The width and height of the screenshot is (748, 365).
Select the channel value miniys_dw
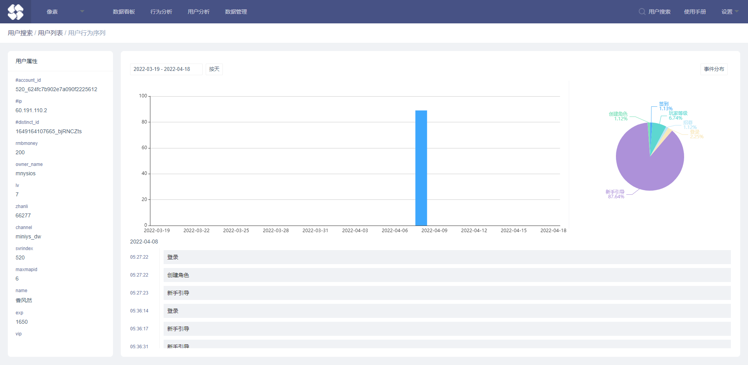pyautogui.click(x=28, y=236)
